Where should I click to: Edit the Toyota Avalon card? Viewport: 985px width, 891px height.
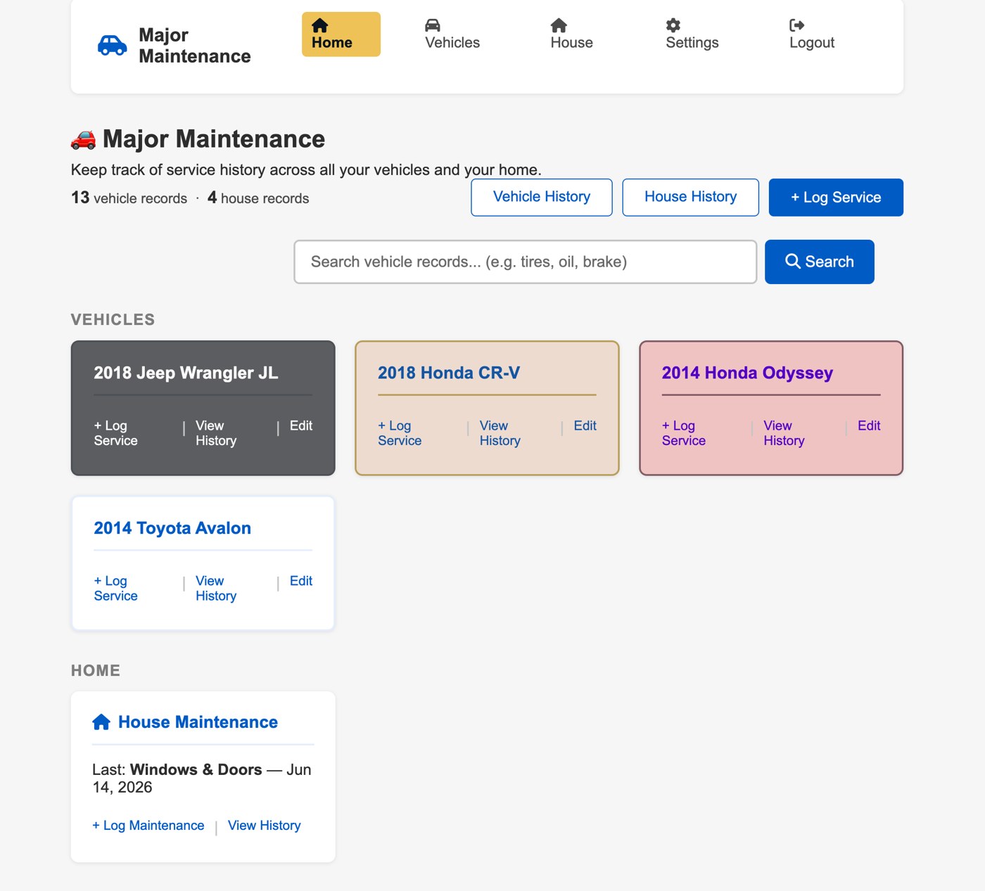301,581
